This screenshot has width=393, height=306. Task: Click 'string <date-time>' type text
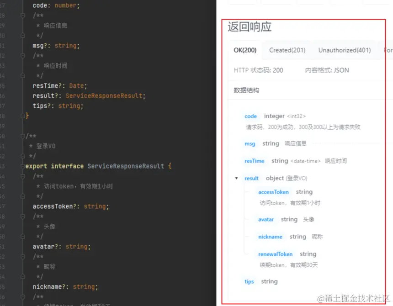[x=296, y=161]
